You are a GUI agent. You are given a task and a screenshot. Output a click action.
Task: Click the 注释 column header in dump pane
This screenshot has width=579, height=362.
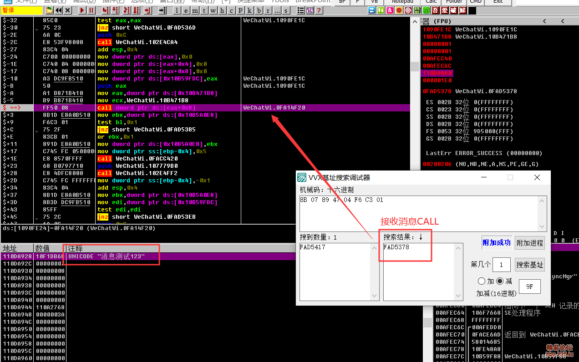(x=244, y=248)
